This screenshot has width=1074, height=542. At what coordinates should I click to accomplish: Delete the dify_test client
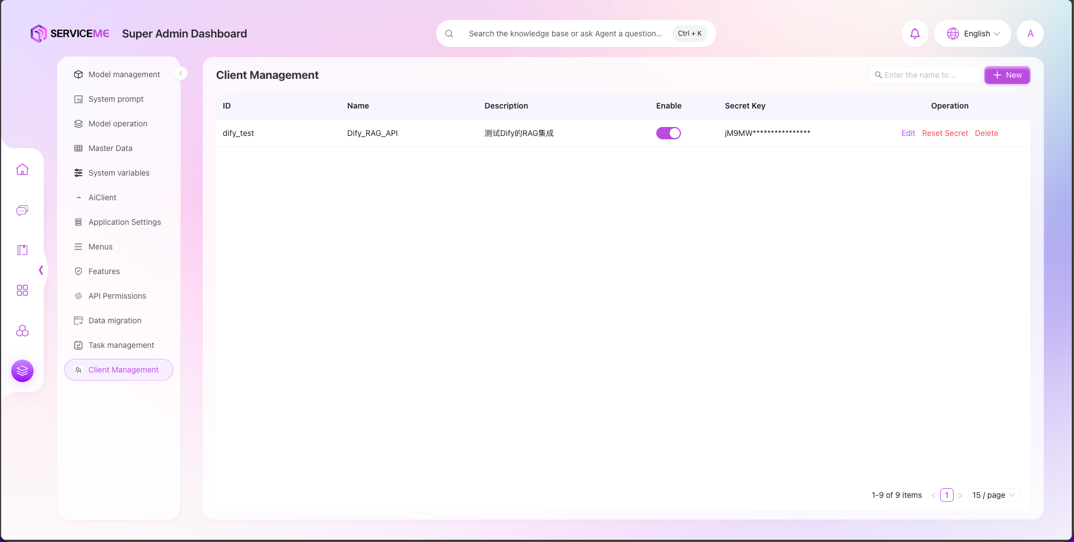point(986,133)
